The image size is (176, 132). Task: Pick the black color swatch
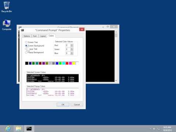(27, 63)
